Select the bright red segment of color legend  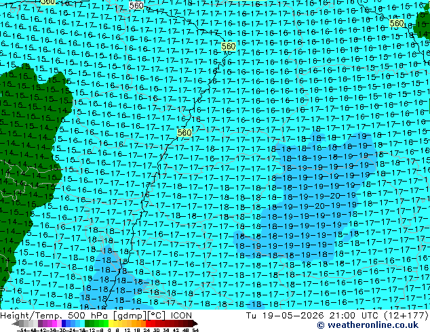coord(148,324)
